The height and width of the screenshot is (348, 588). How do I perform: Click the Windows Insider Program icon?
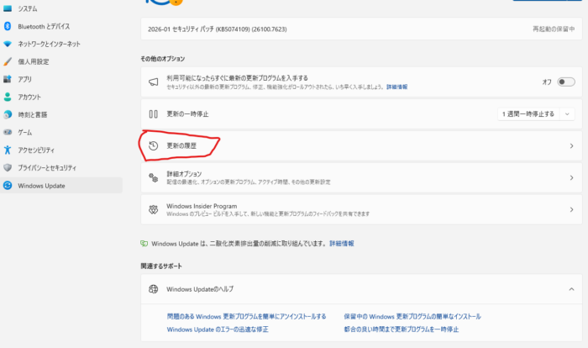[153, 208]
